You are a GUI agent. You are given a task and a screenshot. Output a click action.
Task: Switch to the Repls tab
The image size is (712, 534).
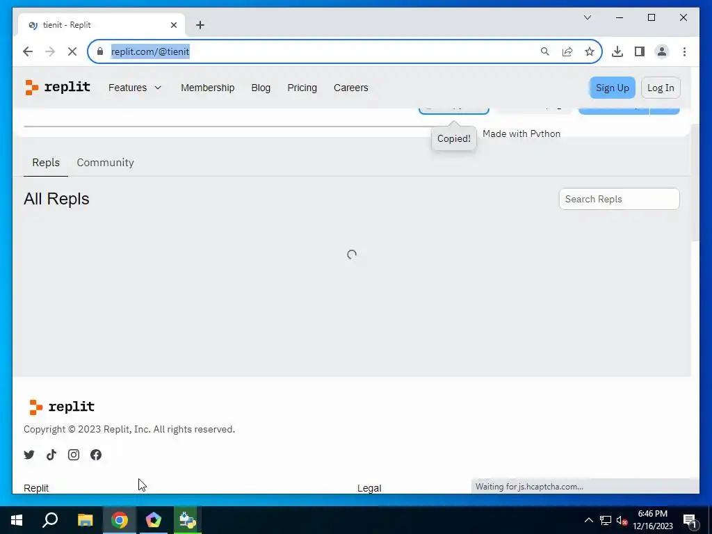46,163
